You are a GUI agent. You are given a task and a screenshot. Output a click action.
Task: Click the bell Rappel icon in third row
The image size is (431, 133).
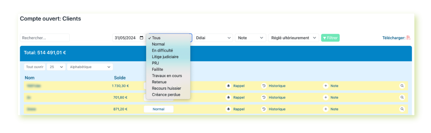click(228, 109)
